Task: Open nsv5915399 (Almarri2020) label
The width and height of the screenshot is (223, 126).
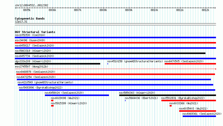Action: [x=69, y=103]
